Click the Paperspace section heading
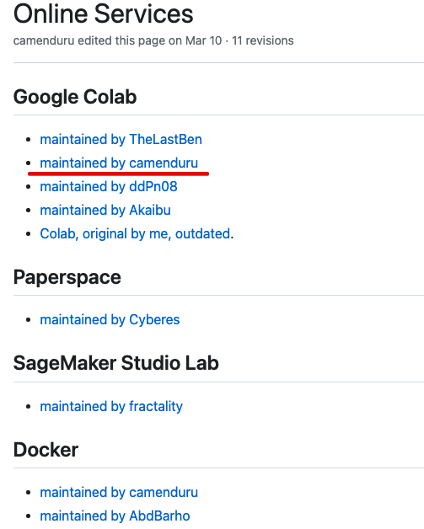 pos(67,278)
